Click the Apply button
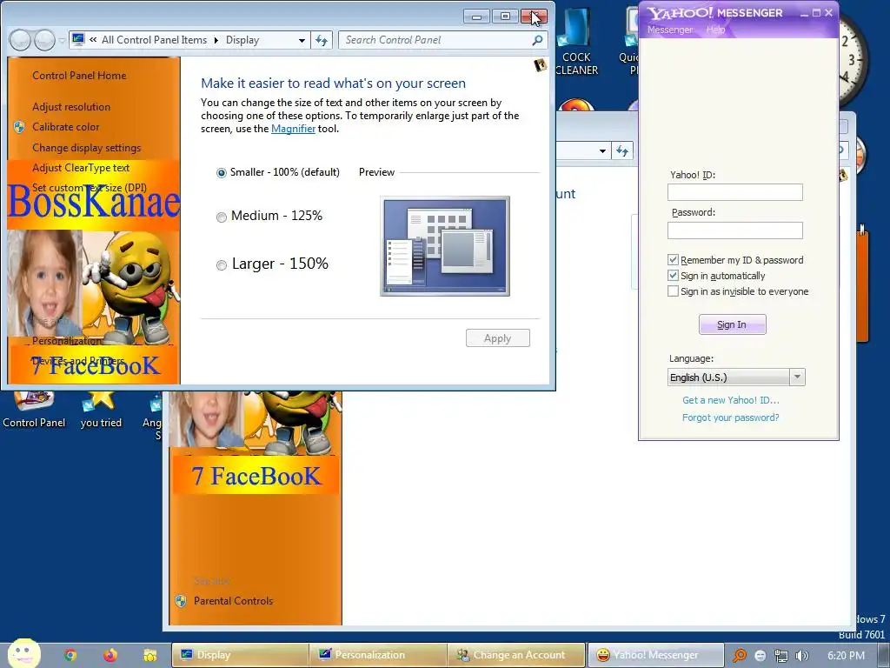Viewport: 890px width, 668px height. point(498,338)
